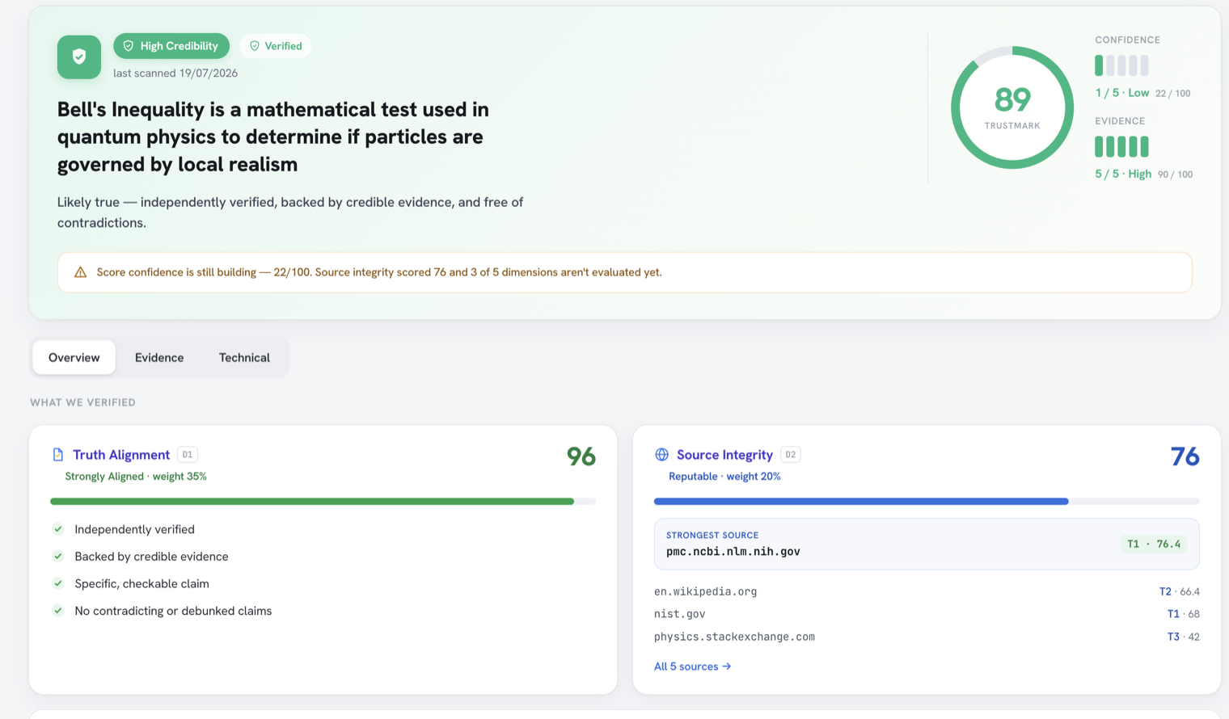
Task: Click the D1 dimension tag
Action: pyautogui.click(x=188, y=455)
